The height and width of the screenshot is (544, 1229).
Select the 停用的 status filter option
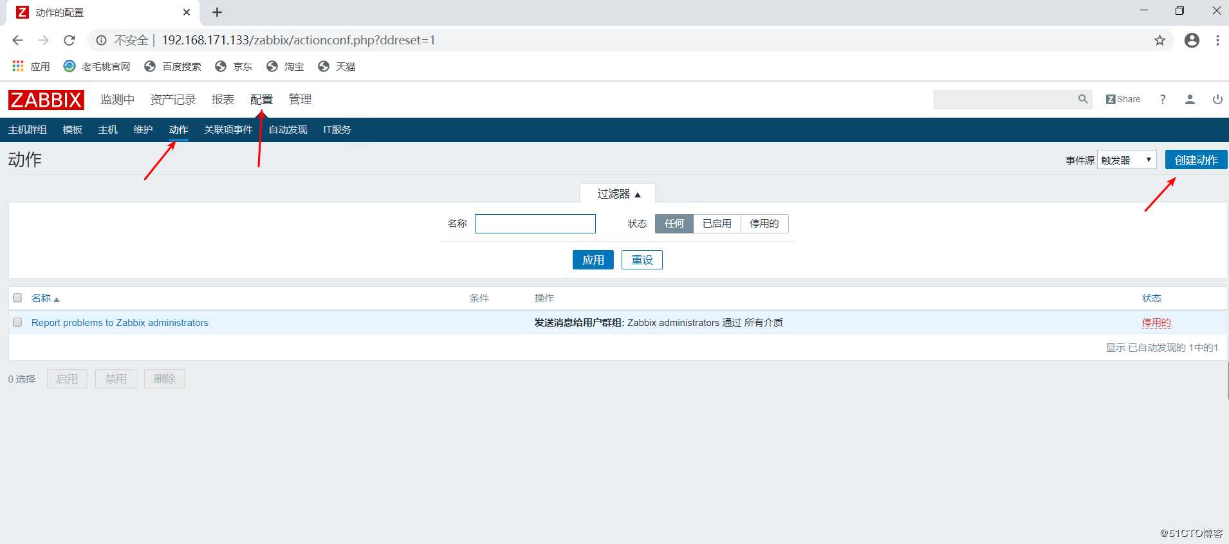pyautogui.click(x=764, y=223)
